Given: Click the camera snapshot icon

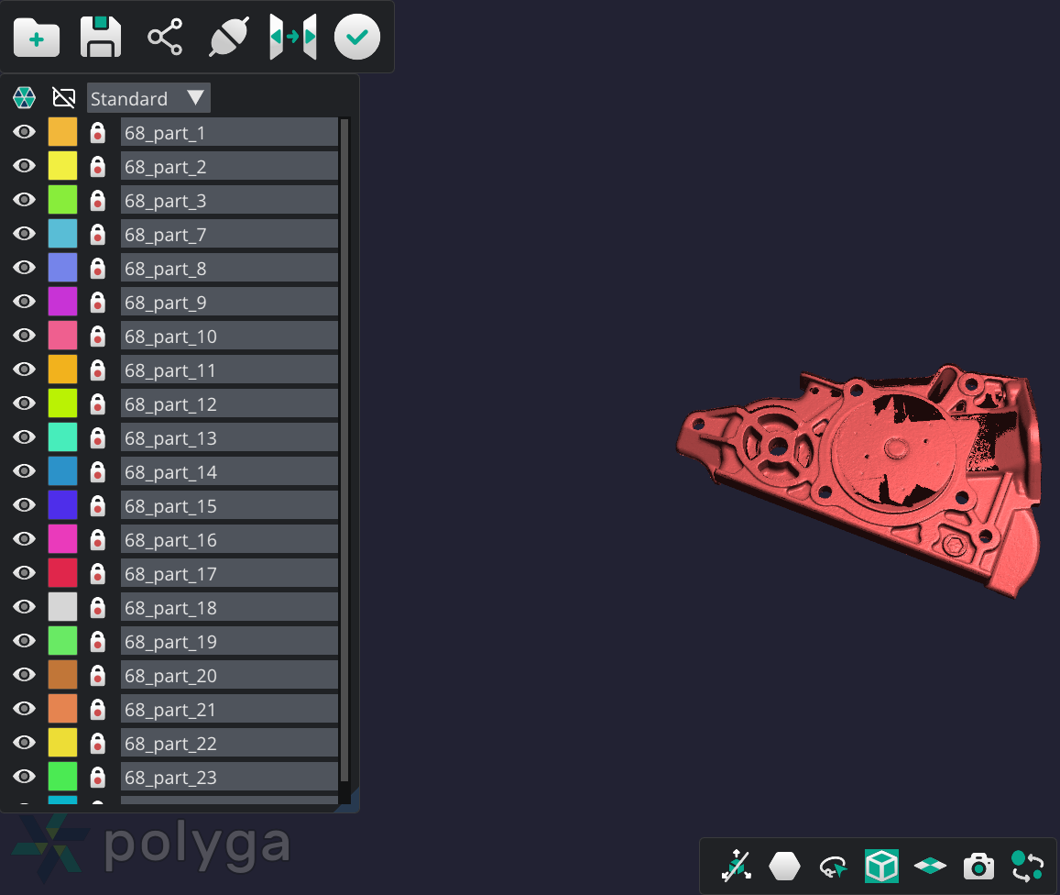Looking at the screenshot, I should 978,865.
